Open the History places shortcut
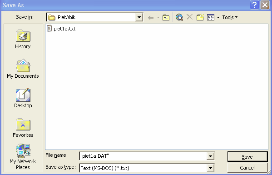The image size is (272, 175). [x=23, y=39]
